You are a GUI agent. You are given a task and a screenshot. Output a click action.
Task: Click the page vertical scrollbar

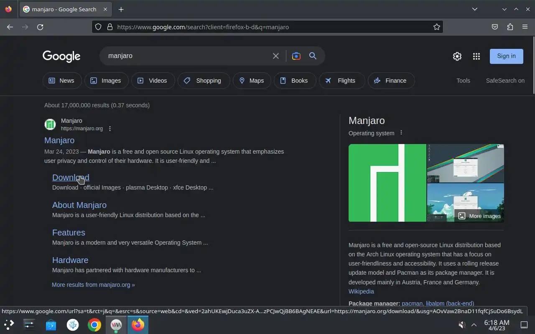(533, 65)
